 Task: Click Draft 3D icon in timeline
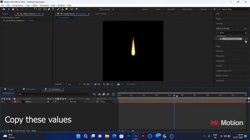(99, 94)
